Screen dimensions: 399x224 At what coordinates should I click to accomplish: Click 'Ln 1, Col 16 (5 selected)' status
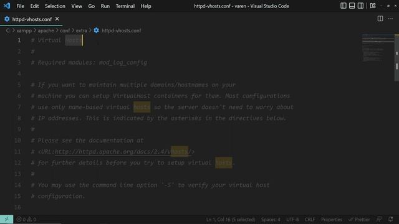[x=231, y=220]
